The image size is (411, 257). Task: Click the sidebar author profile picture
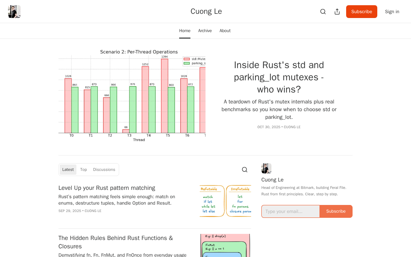point(267,168)
